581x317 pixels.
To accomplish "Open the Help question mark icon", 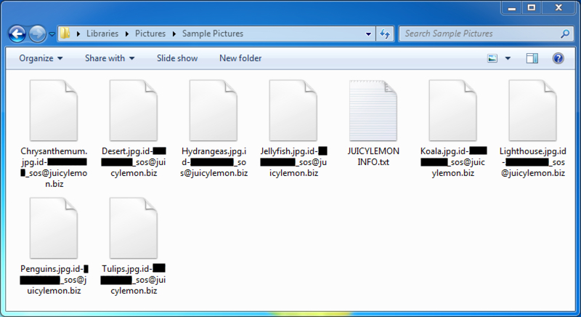I will (x=558, y=58).
